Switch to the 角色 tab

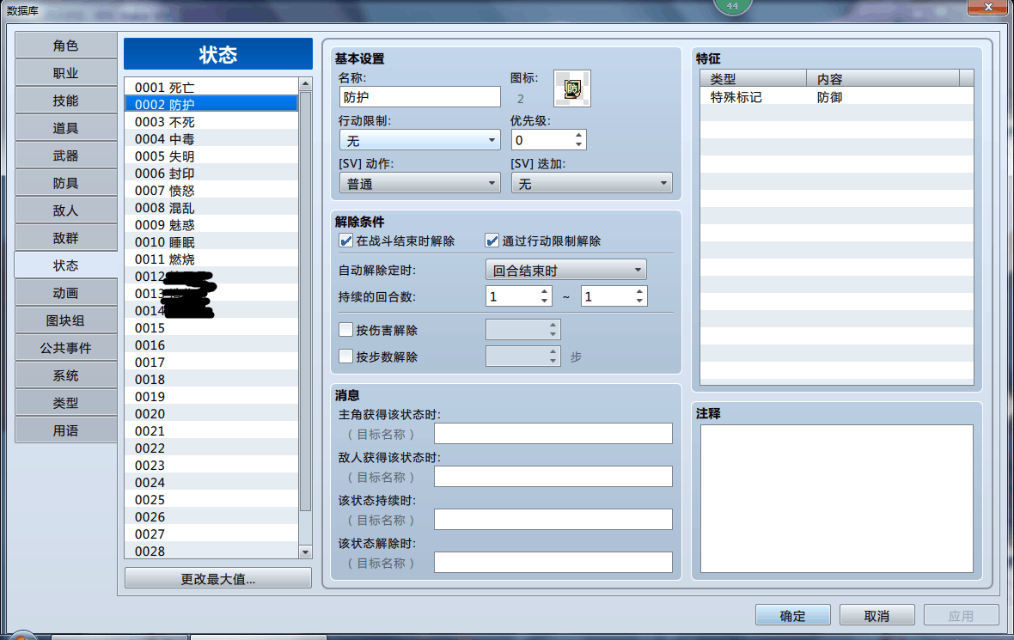(66, 46)
